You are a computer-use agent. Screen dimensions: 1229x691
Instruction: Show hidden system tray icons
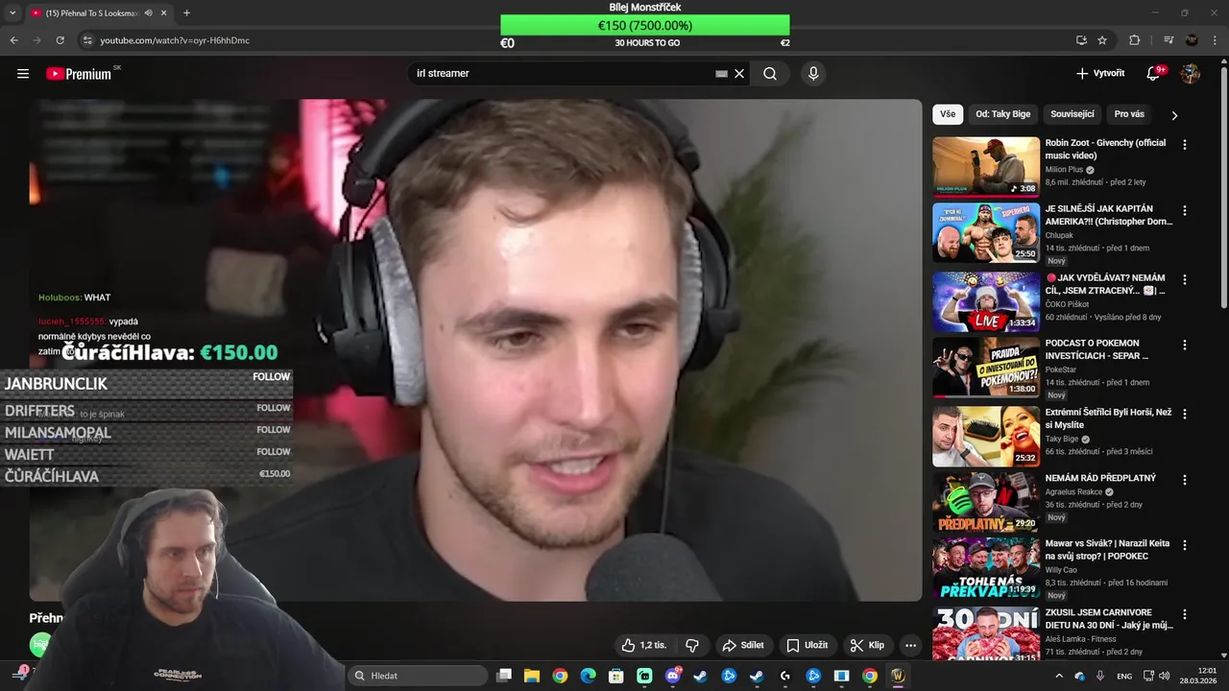click(1059, 676)
